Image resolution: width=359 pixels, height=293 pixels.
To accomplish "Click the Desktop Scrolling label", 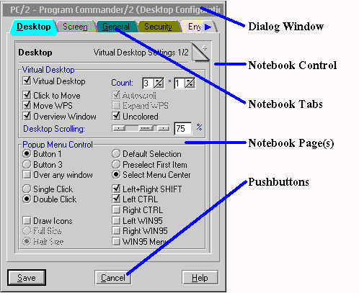I will pyautogui.click(x=54, y=129).
